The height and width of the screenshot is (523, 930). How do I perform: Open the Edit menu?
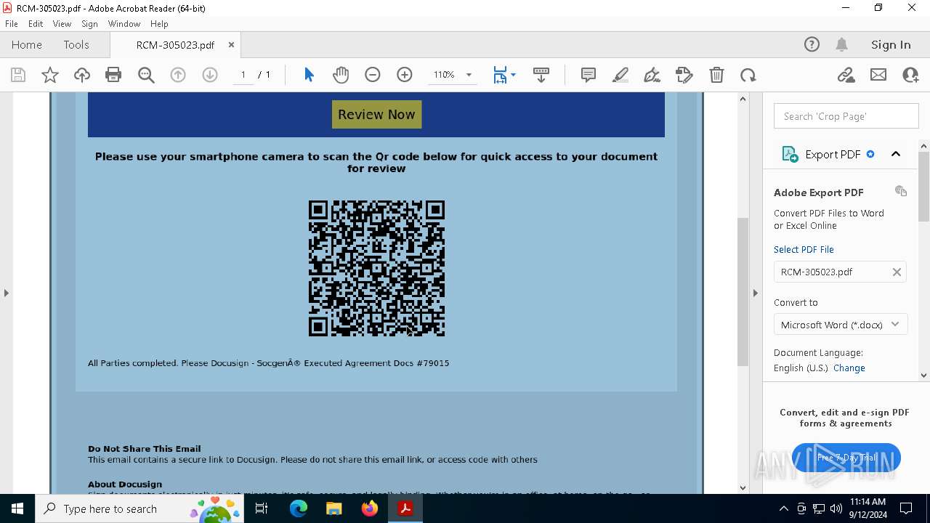[x=36, y=24]
